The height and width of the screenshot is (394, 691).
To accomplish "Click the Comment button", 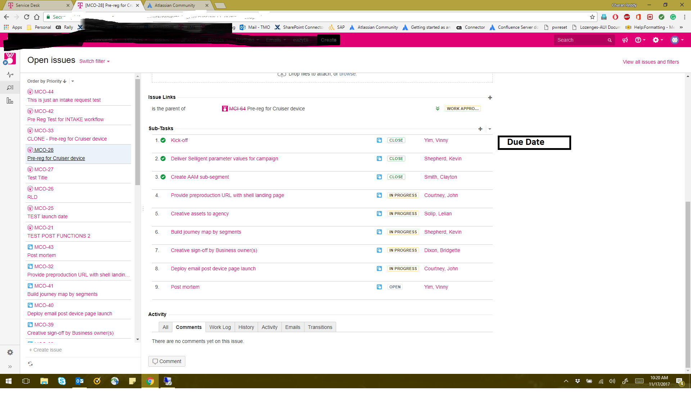I will (167, 361).
